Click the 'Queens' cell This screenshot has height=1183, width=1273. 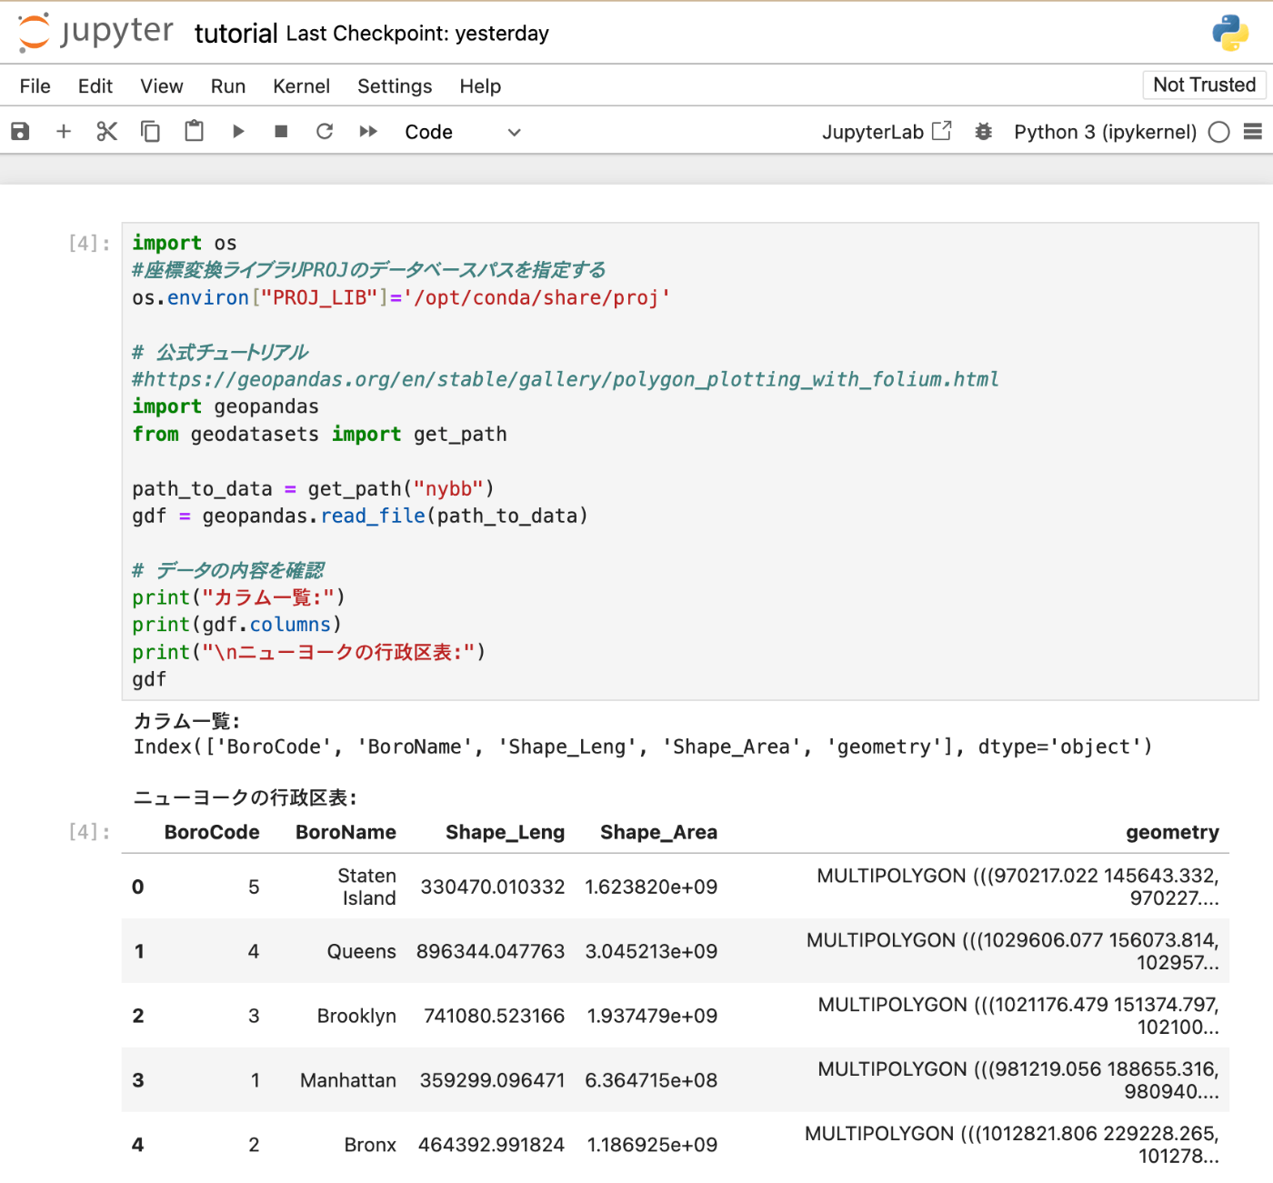click(x=362, y=951)
